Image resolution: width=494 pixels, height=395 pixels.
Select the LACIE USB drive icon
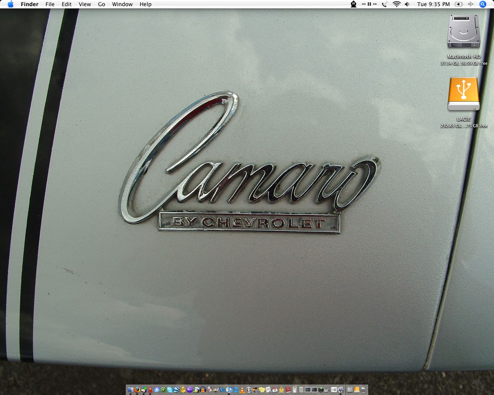tap(464, 94)
